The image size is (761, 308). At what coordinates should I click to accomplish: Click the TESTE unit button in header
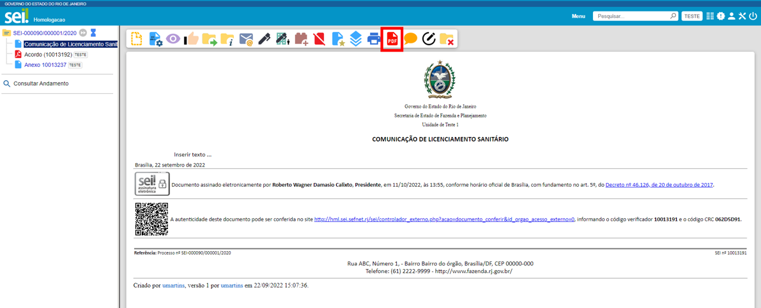coord(692,16)
